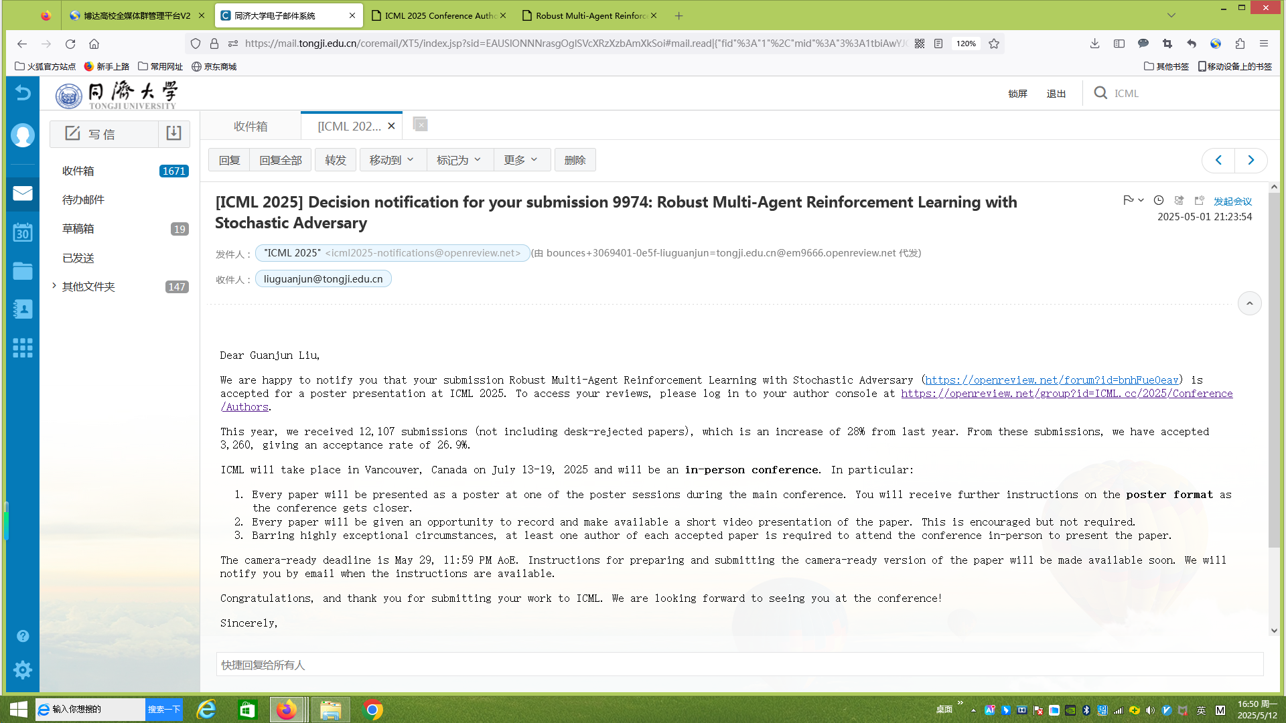Open the 标记为 dropdown
The width and height of the screenshot is (1286, 723).
tap(459, 160)
